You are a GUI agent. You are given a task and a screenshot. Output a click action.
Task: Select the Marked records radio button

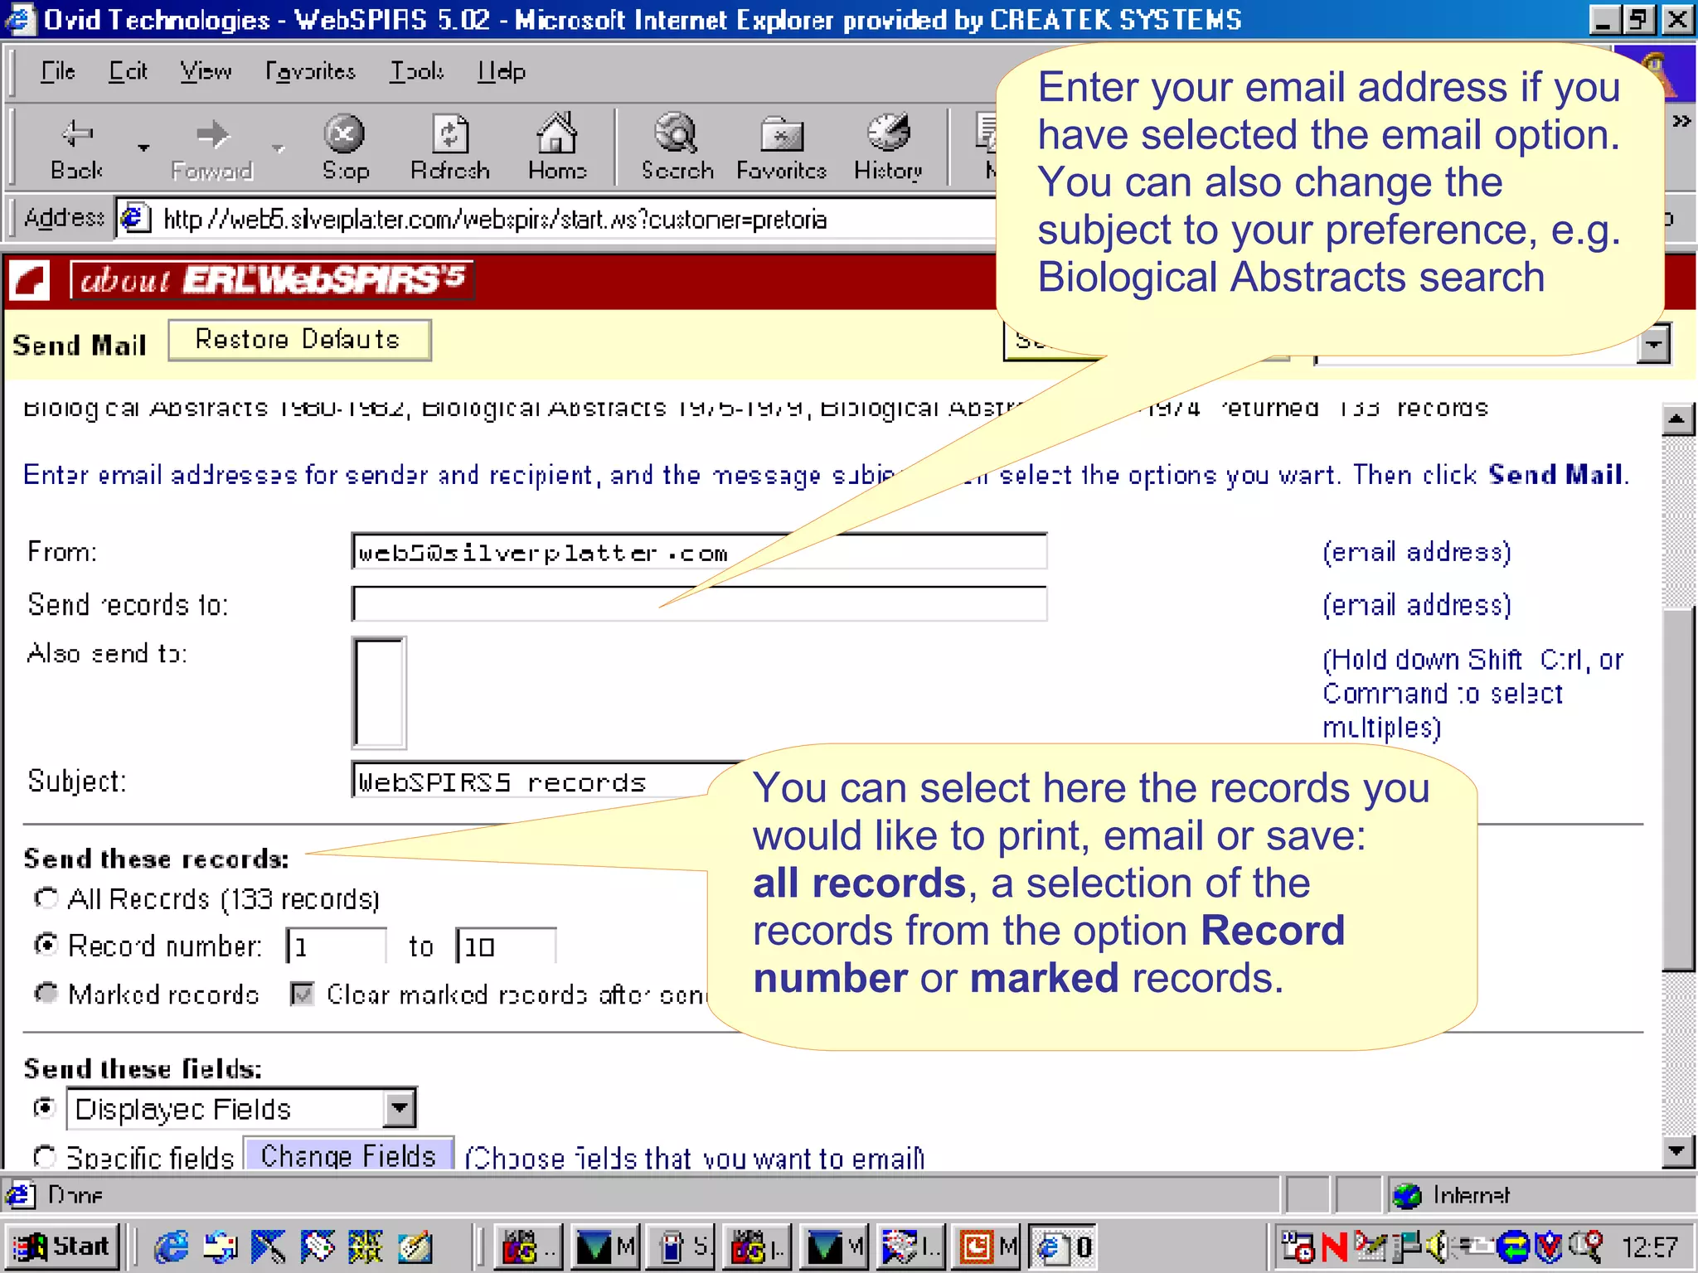coord(46,993)
